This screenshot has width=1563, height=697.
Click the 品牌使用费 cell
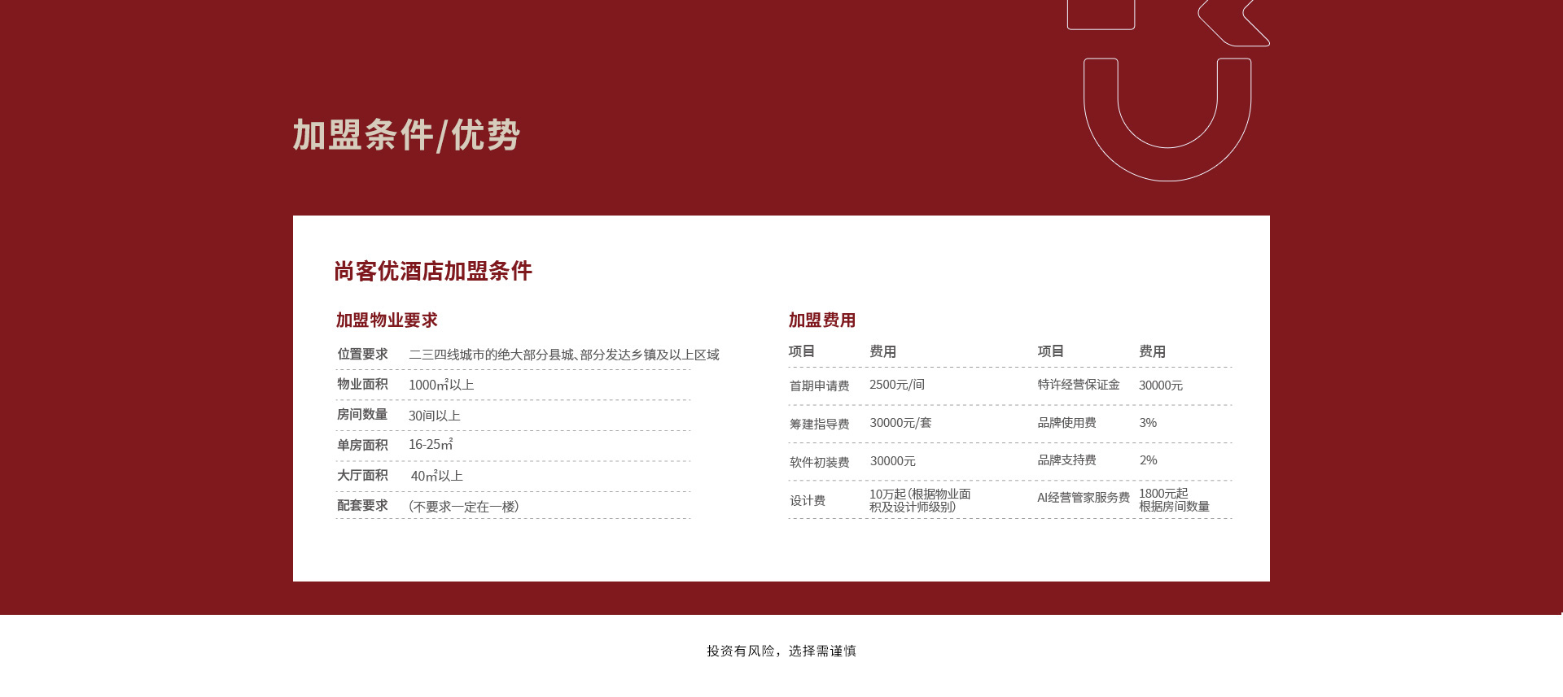pyautogui.click(x=1066, y=423)
